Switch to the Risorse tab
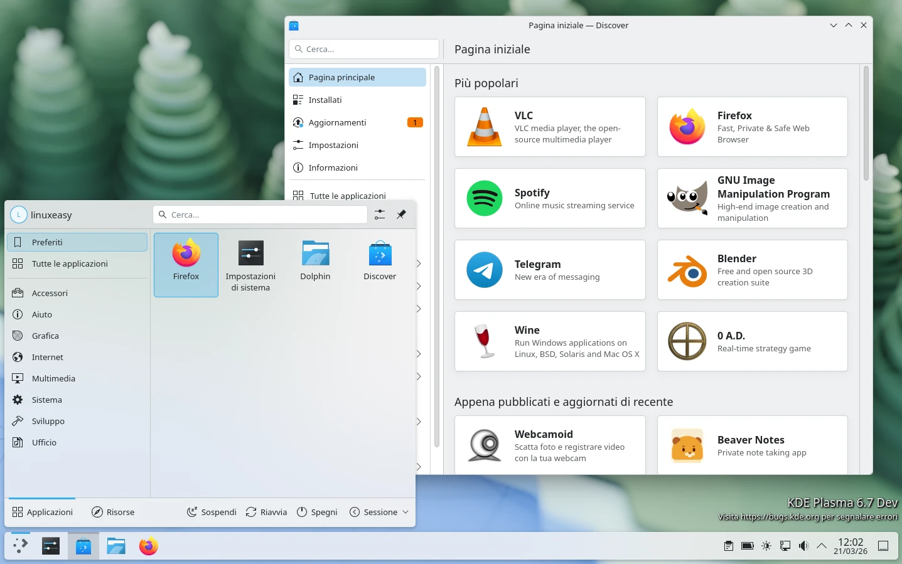Screen dimensions: 902x564 113,512
